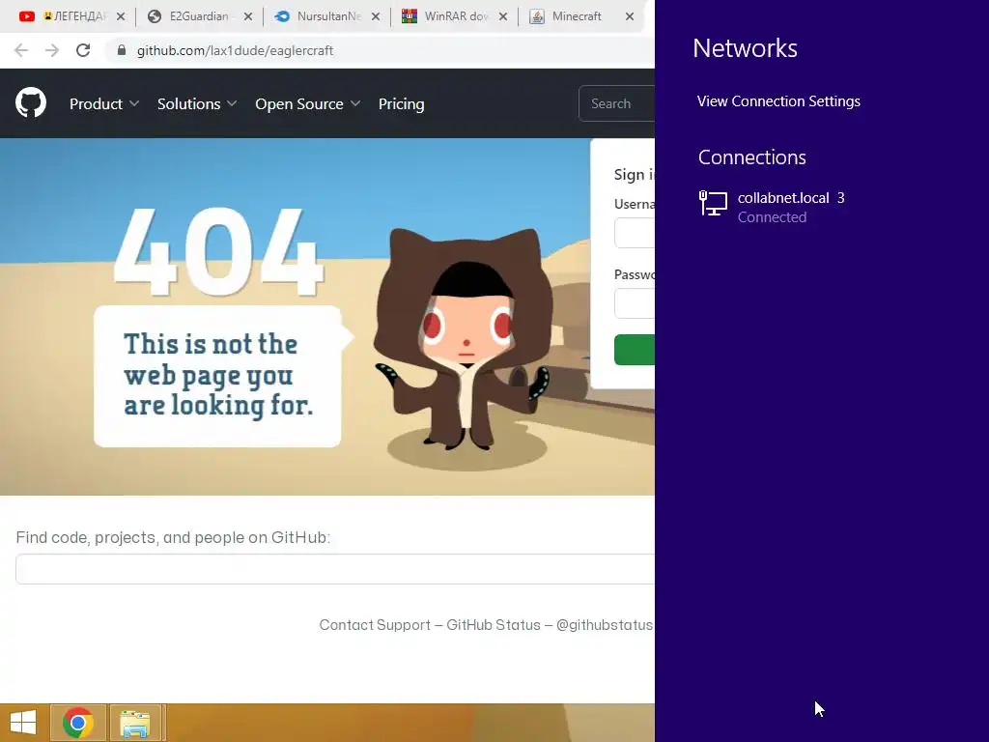Screen dimensions: 989x742
Task: Expand the Product dropdown menu
Action: [x=104, y=104]
